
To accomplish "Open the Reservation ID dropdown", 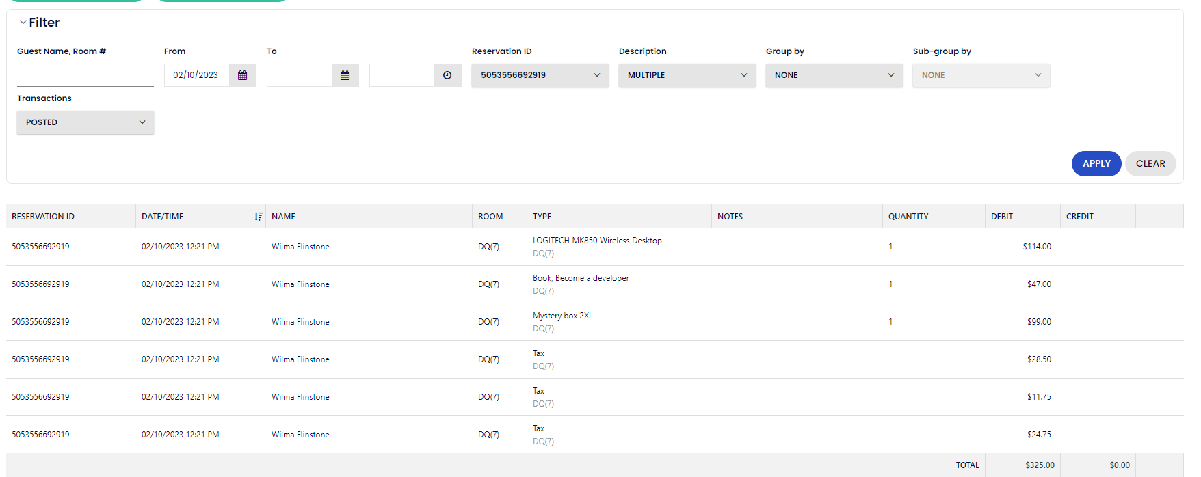I will pos(540,75).
